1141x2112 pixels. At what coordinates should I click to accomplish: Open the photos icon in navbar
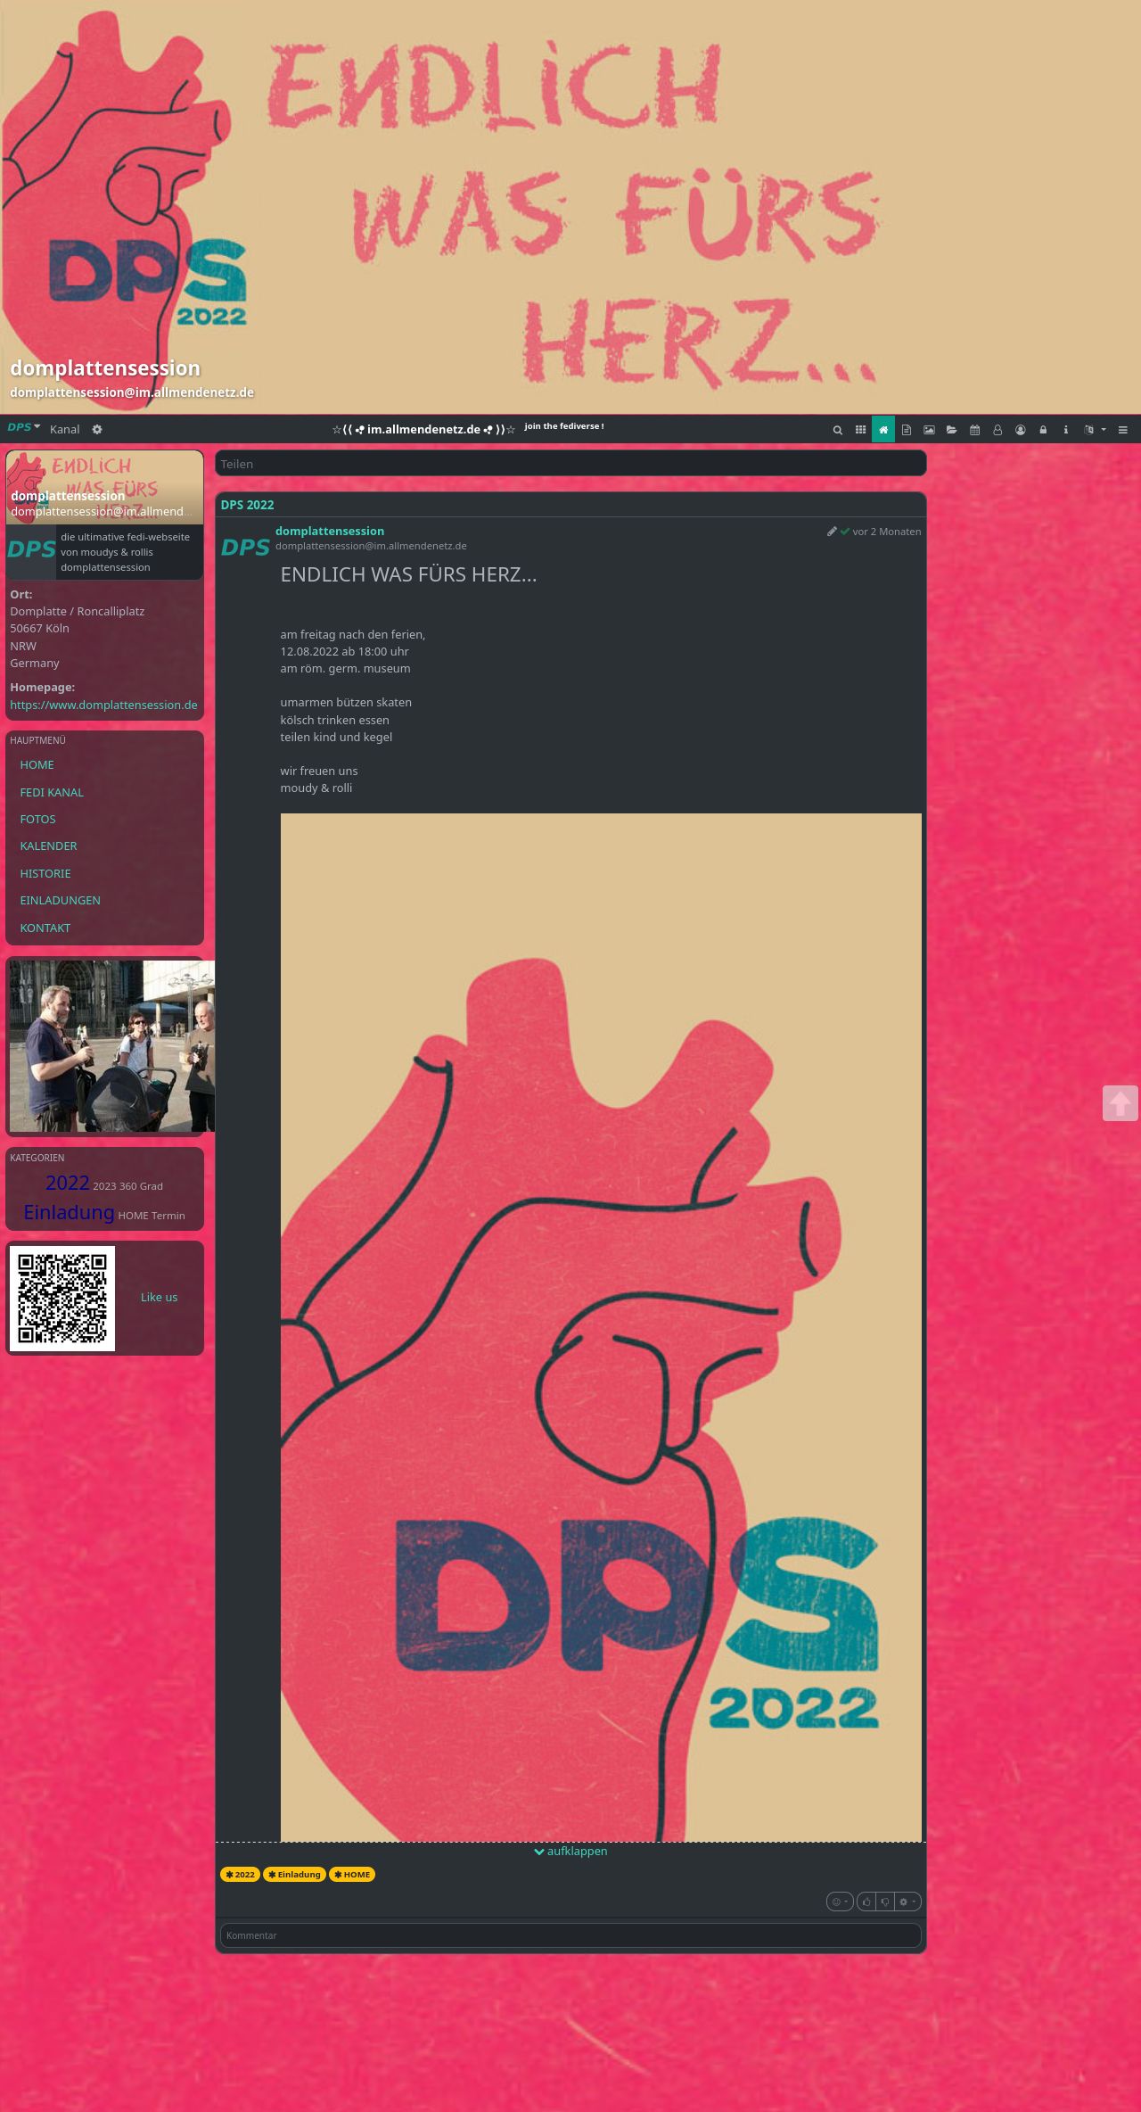click(929, 430)
